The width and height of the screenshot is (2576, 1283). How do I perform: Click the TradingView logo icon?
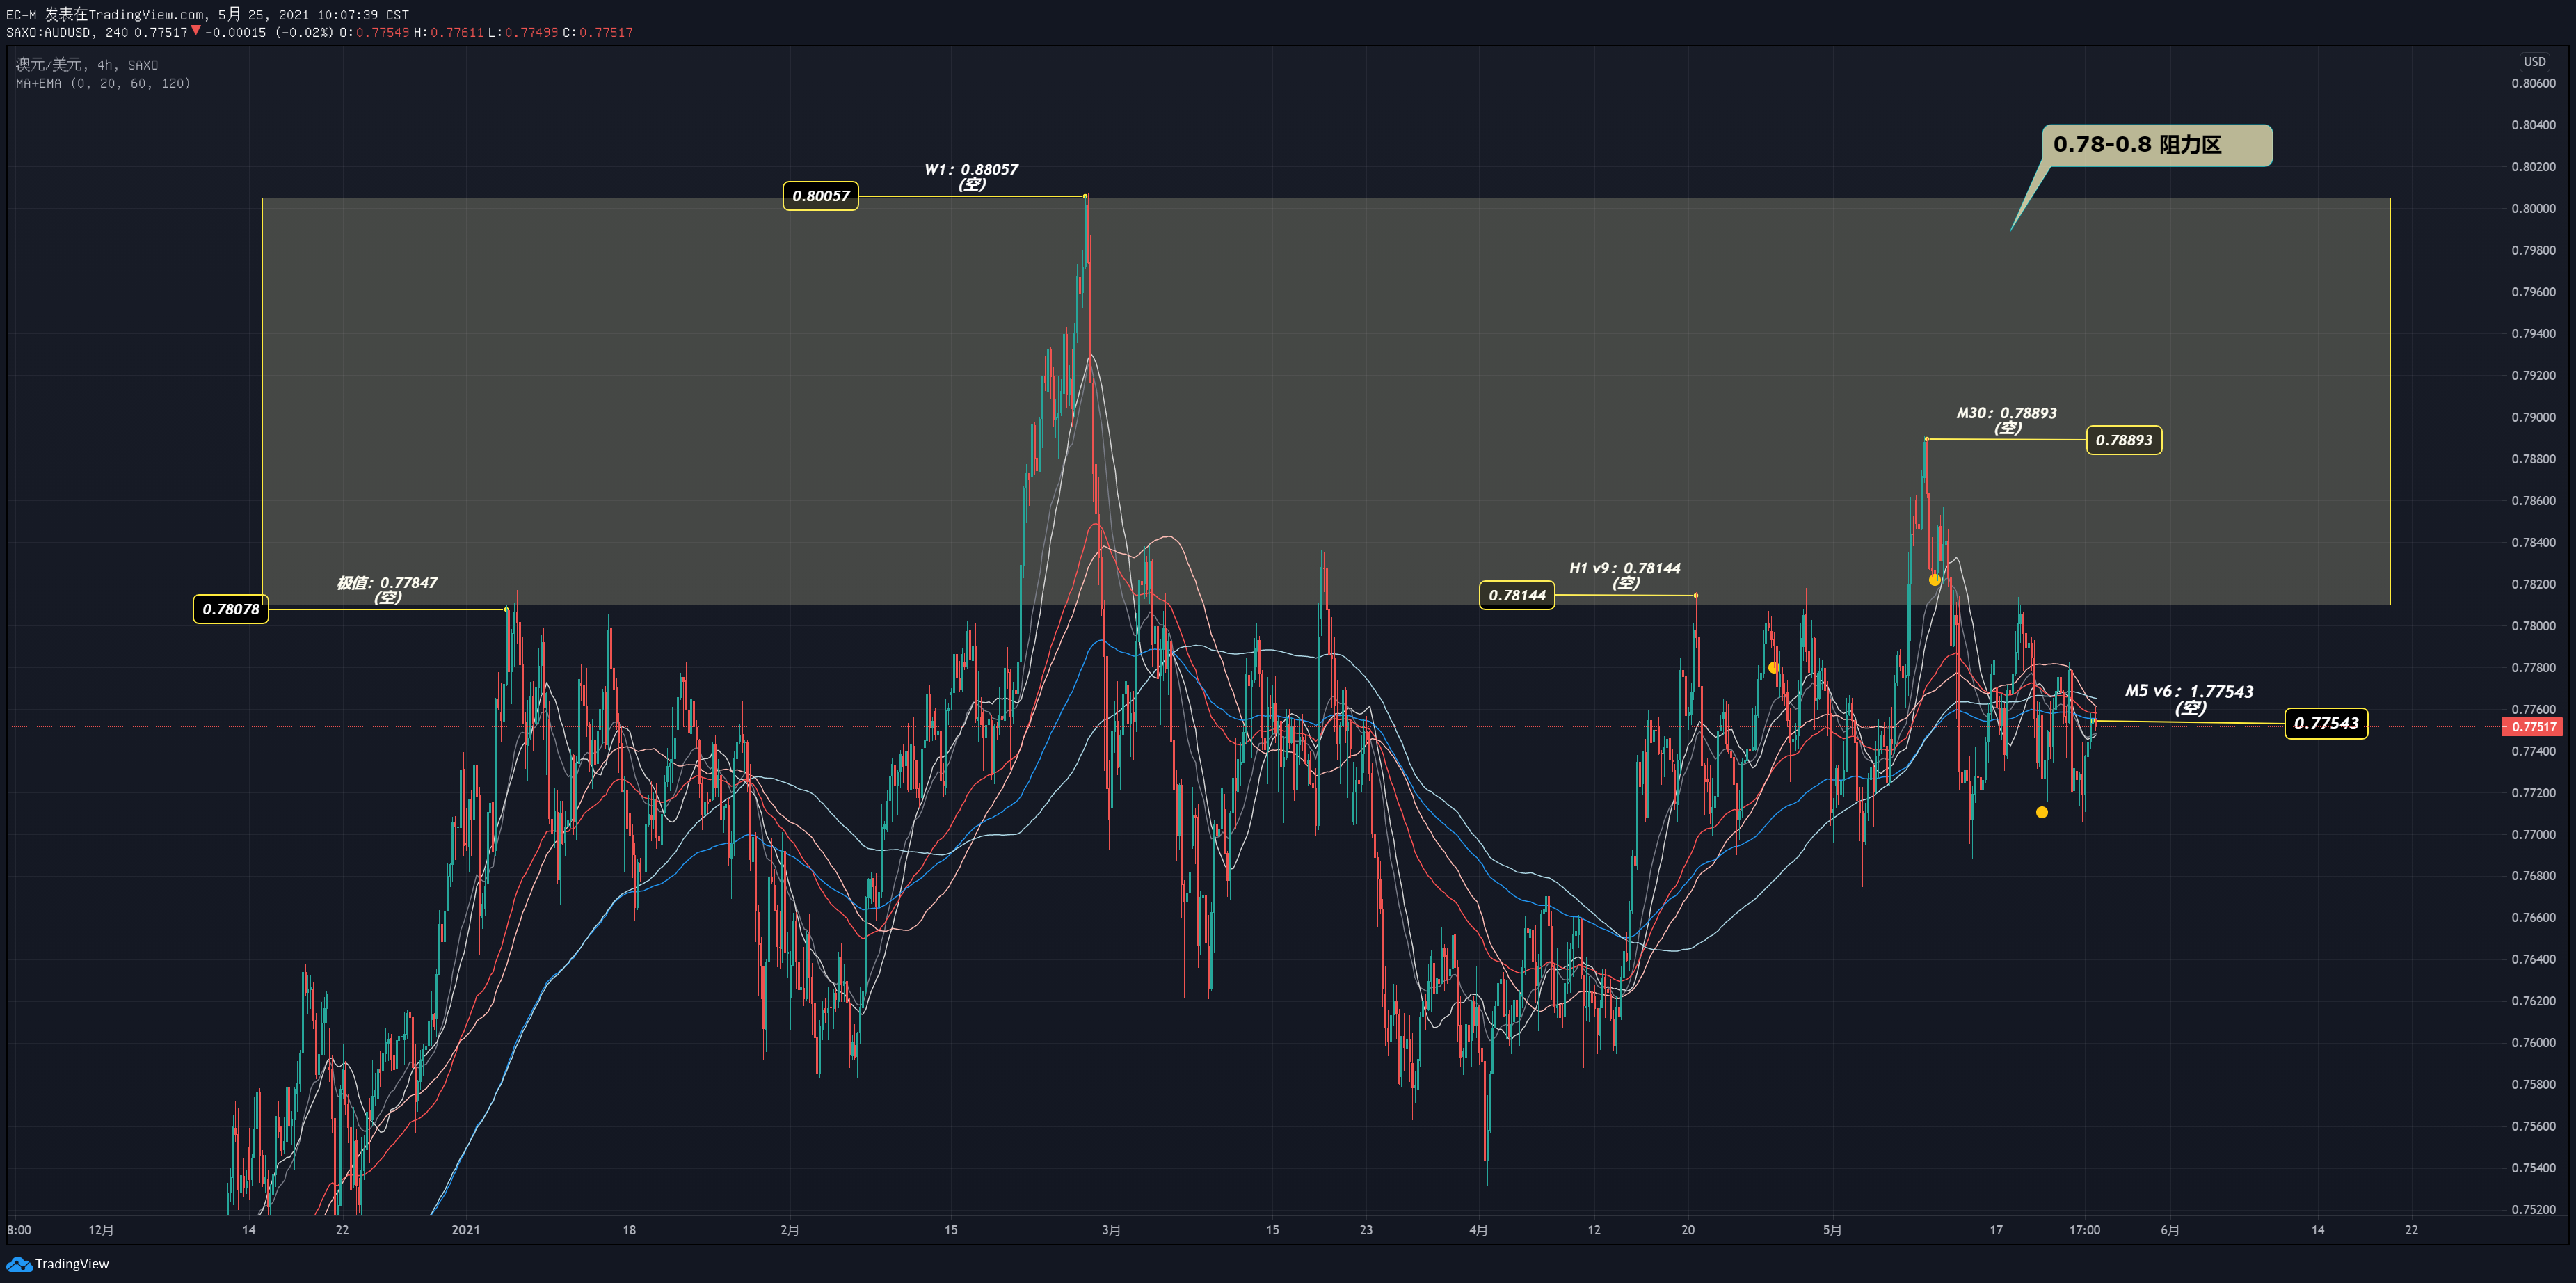(19, 1264)
